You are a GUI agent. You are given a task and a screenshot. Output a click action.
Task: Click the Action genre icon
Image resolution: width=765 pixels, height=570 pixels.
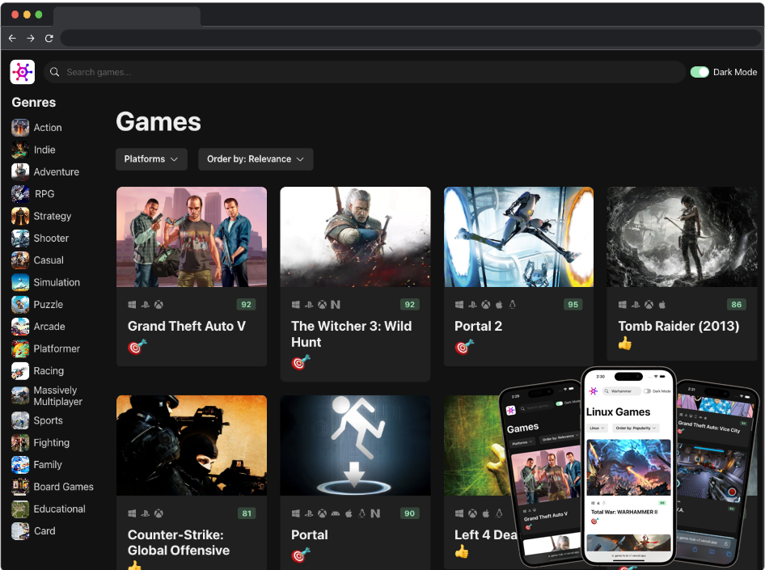(x=20, y=128)
